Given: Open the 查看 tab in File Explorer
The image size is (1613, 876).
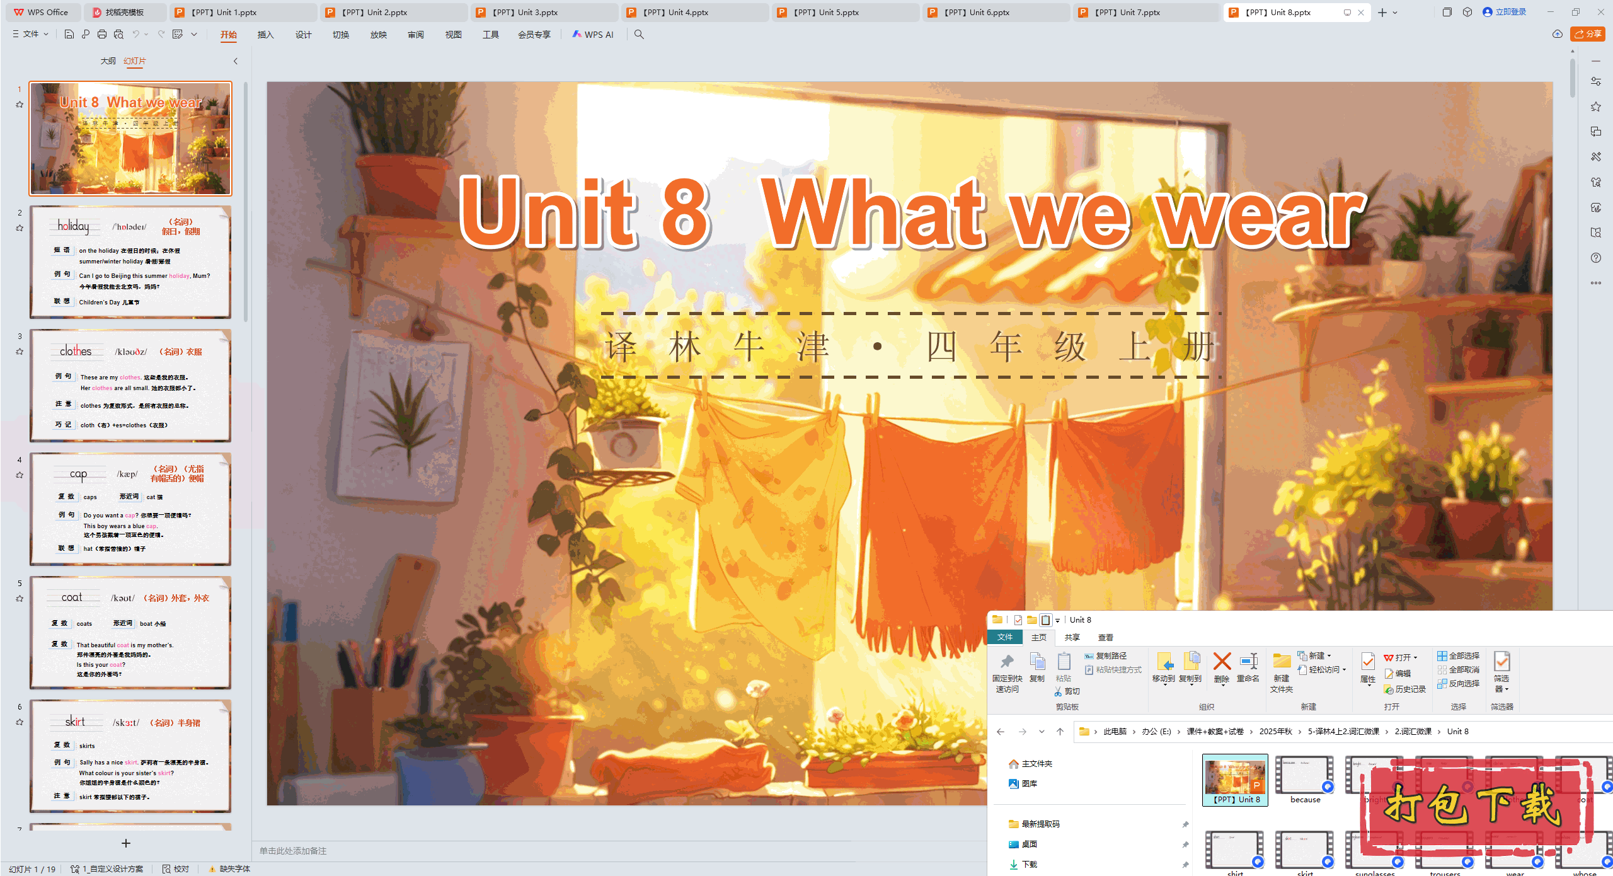Looking at the screenshot, I should pos(1106,638).
